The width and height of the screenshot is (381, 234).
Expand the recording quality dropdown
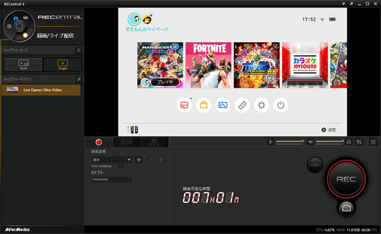pos(112,160)
